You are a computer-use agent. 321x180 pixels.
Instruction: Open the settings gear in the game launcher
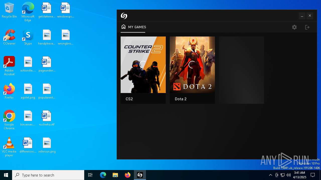pos(294,27)
